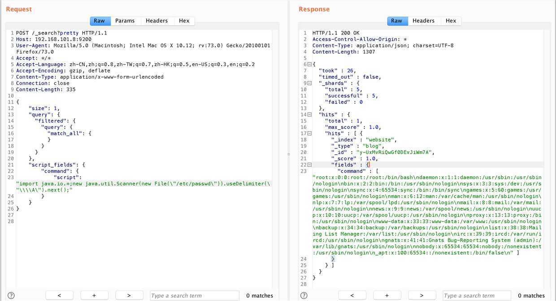Open the Headers tab in the Request pane
The width and height of the screenshot is (556, 301).
[x=156, y=21]
